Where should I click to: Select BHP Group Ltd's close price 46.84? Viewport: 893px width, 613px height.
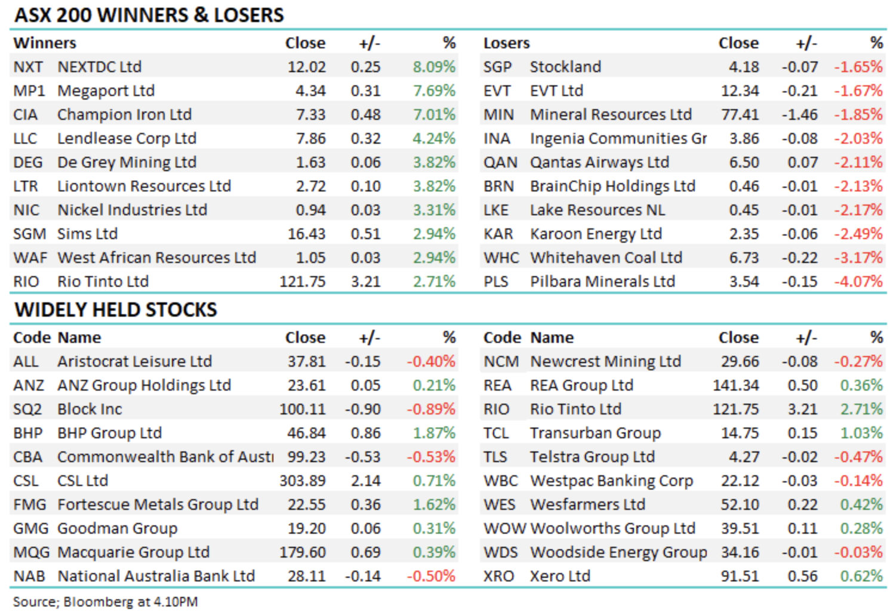coord(306,433)
